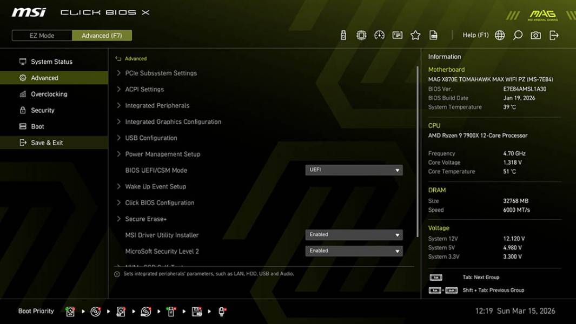Screen dimensions: 576x324
Task: Open the search magnifier icon
Action: tap(517, 35)
